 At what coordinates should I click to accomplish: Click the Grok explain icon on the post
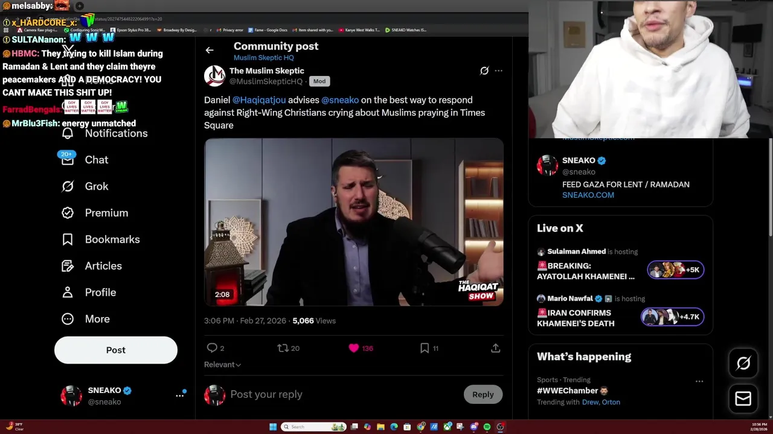(484, 71)
